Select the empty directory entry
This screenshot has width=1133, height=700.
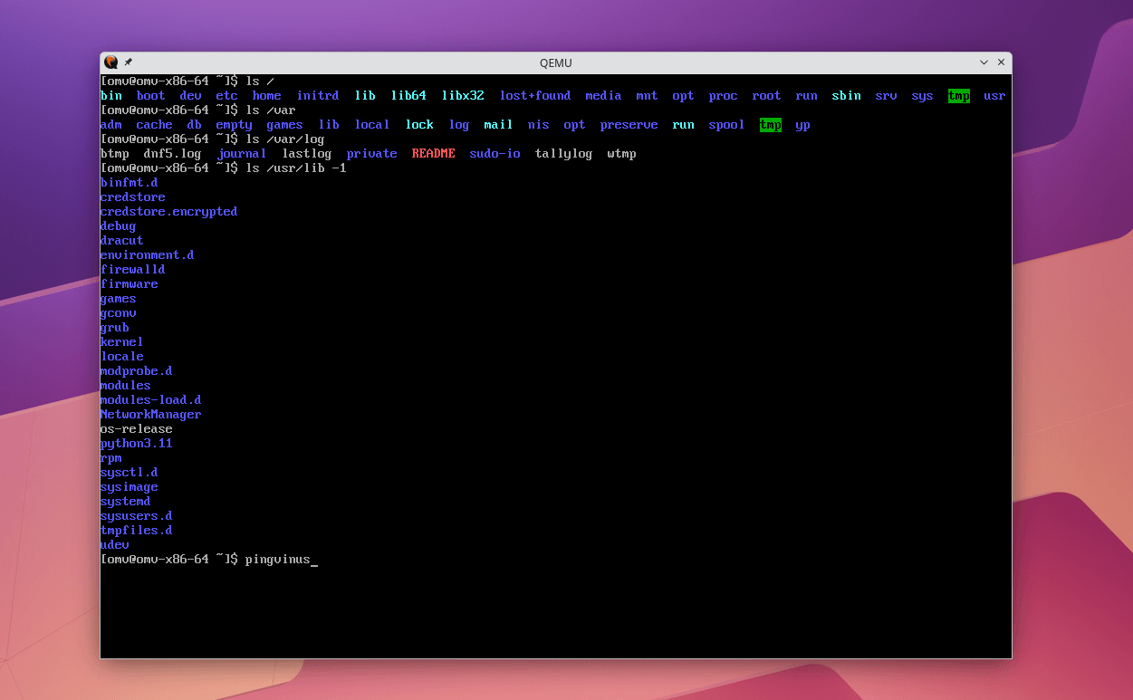tap(235, 125)
